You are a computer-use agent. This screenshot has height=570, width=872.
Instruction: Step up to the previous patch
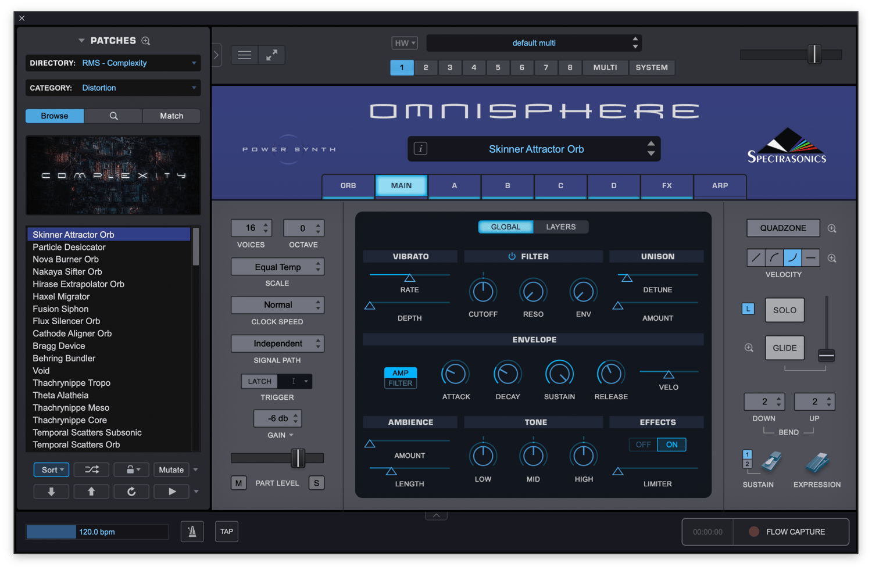pyautogui.click(x=91, y=492)
